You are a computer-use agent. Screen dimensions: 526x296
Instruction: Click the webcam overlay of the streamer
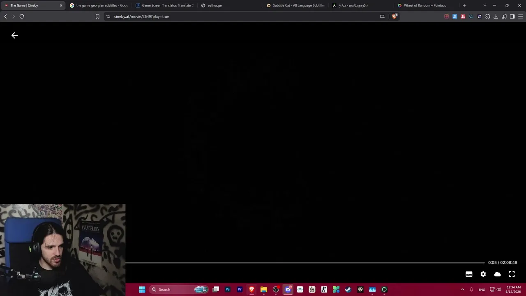[x=62, y=250]
